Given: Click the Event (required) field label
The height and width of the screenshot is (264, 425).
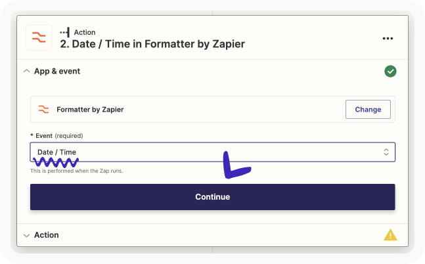Looking at the screenshot, I should tap(43, 135).
